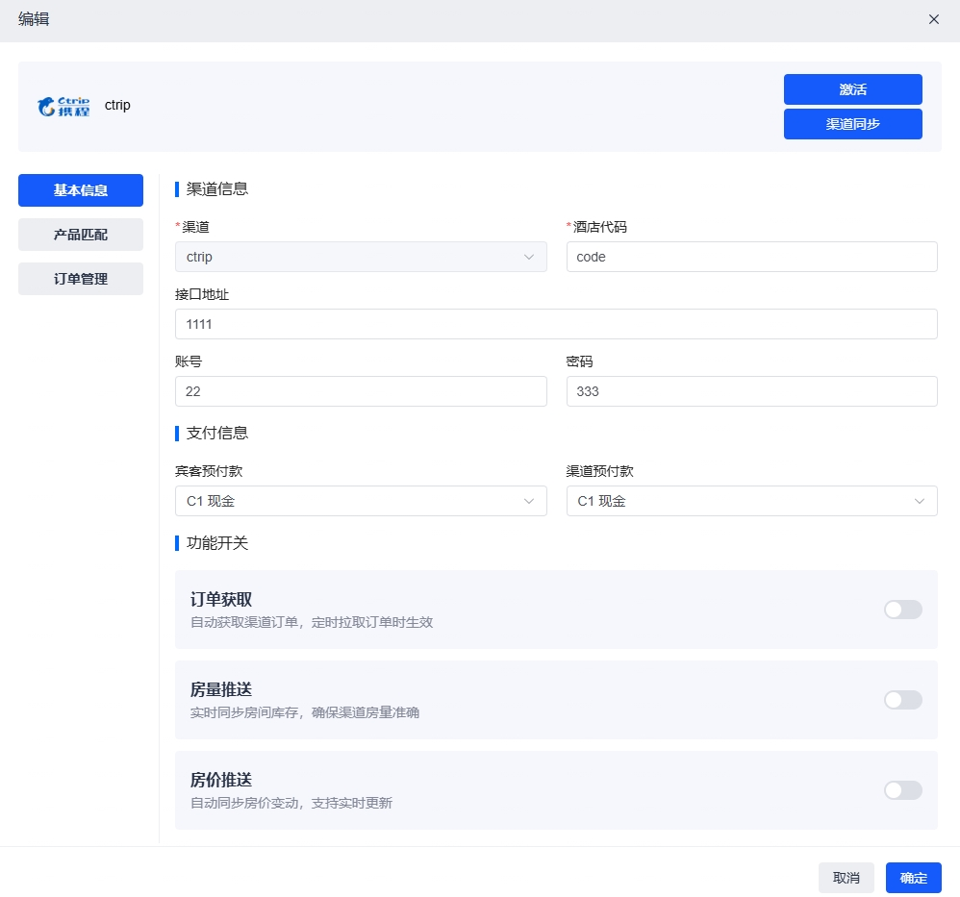Viewport: 960px width, 897px height.
Task: Click 取消 to cancel editing
Action: pyautogui.click(x=846, y=878)
